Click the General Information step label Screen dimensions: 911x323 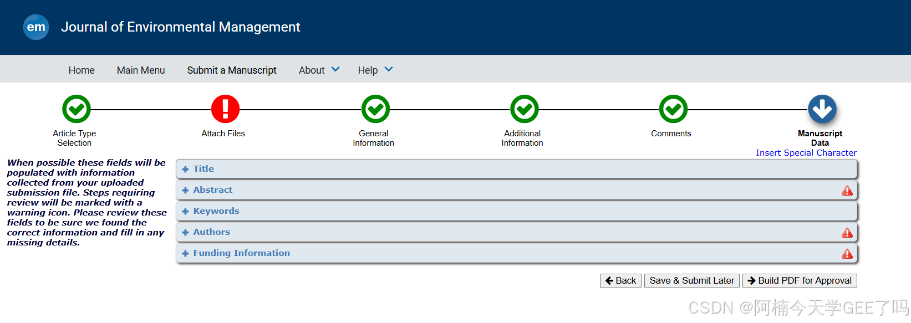[x=374, y=138]
